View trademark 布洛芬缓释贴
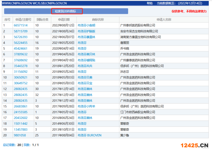Screen dimensions: 212x152 click(x=86, y=60)
